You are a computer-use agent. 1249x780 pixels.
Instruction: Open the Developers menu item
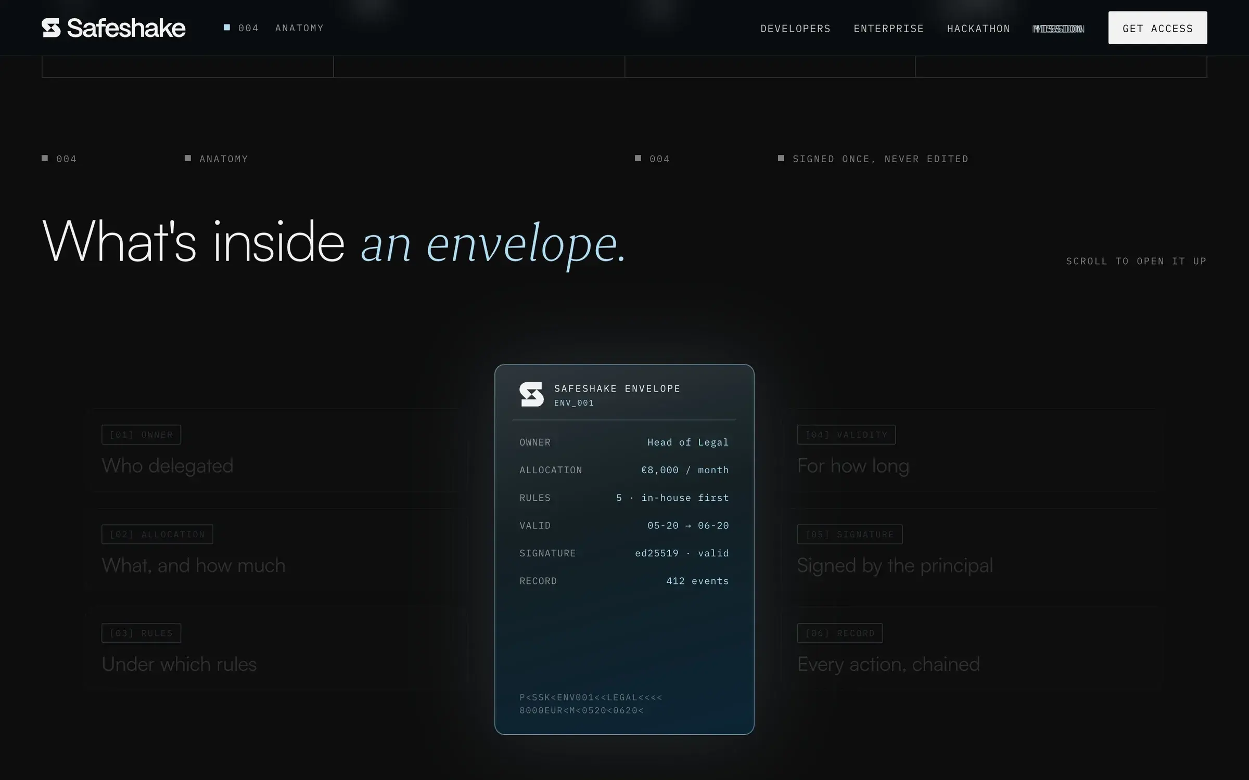click(796, 29)
